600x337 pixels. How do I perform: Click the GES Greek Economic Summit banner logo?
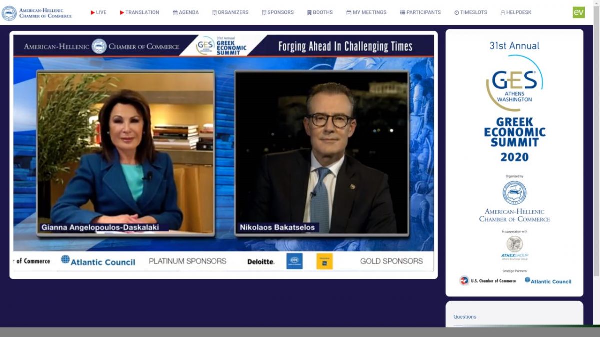[222, 46]
